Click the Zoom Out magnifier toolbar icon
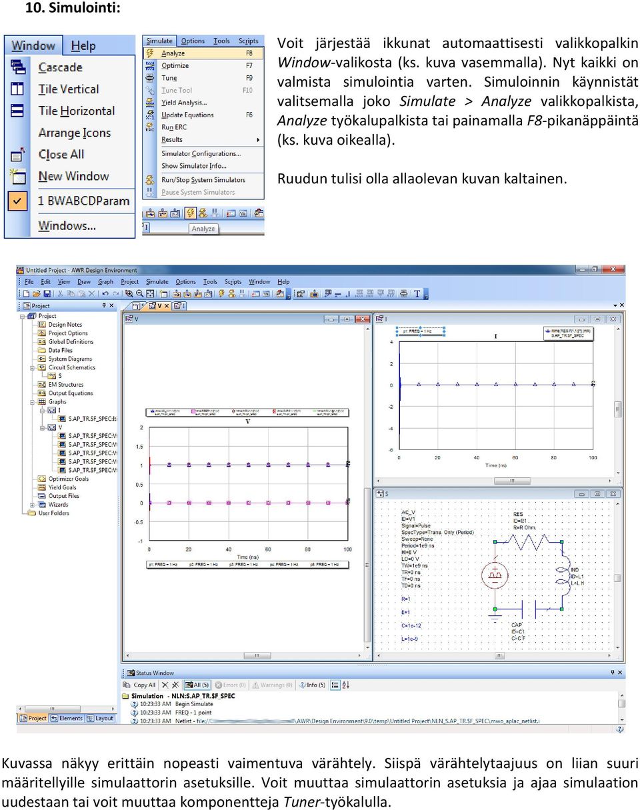The height and width of the screenshot is (810, 640). [139, 293]
